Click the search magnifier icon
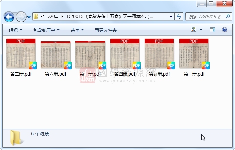This screenshot has width=235, height=150. [x=228, y=16]
